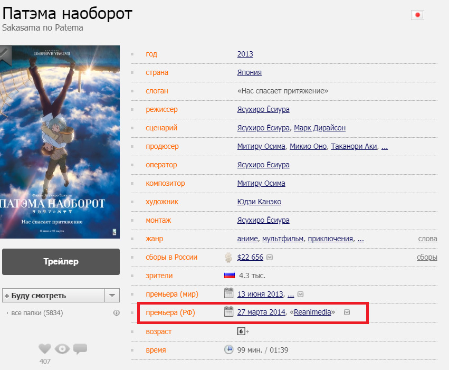Open the приключения genre link

[x=330, y=239]
